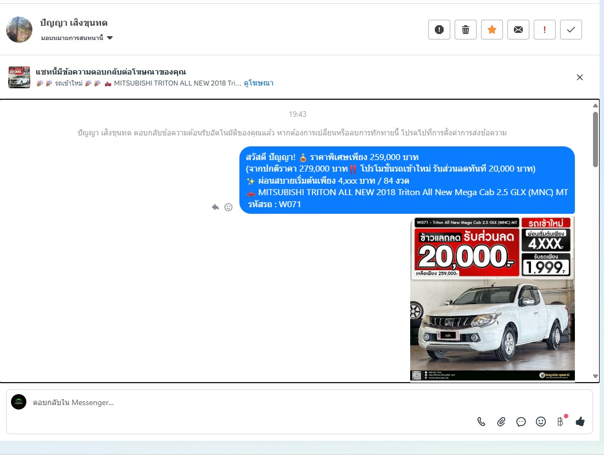React to message with smiley icon
Viewport: 604px width, 455px height.
tap(228, 207)
